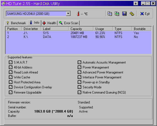Click the Usage column header
This screenshot has width=157, height=126.
[103, 29]
